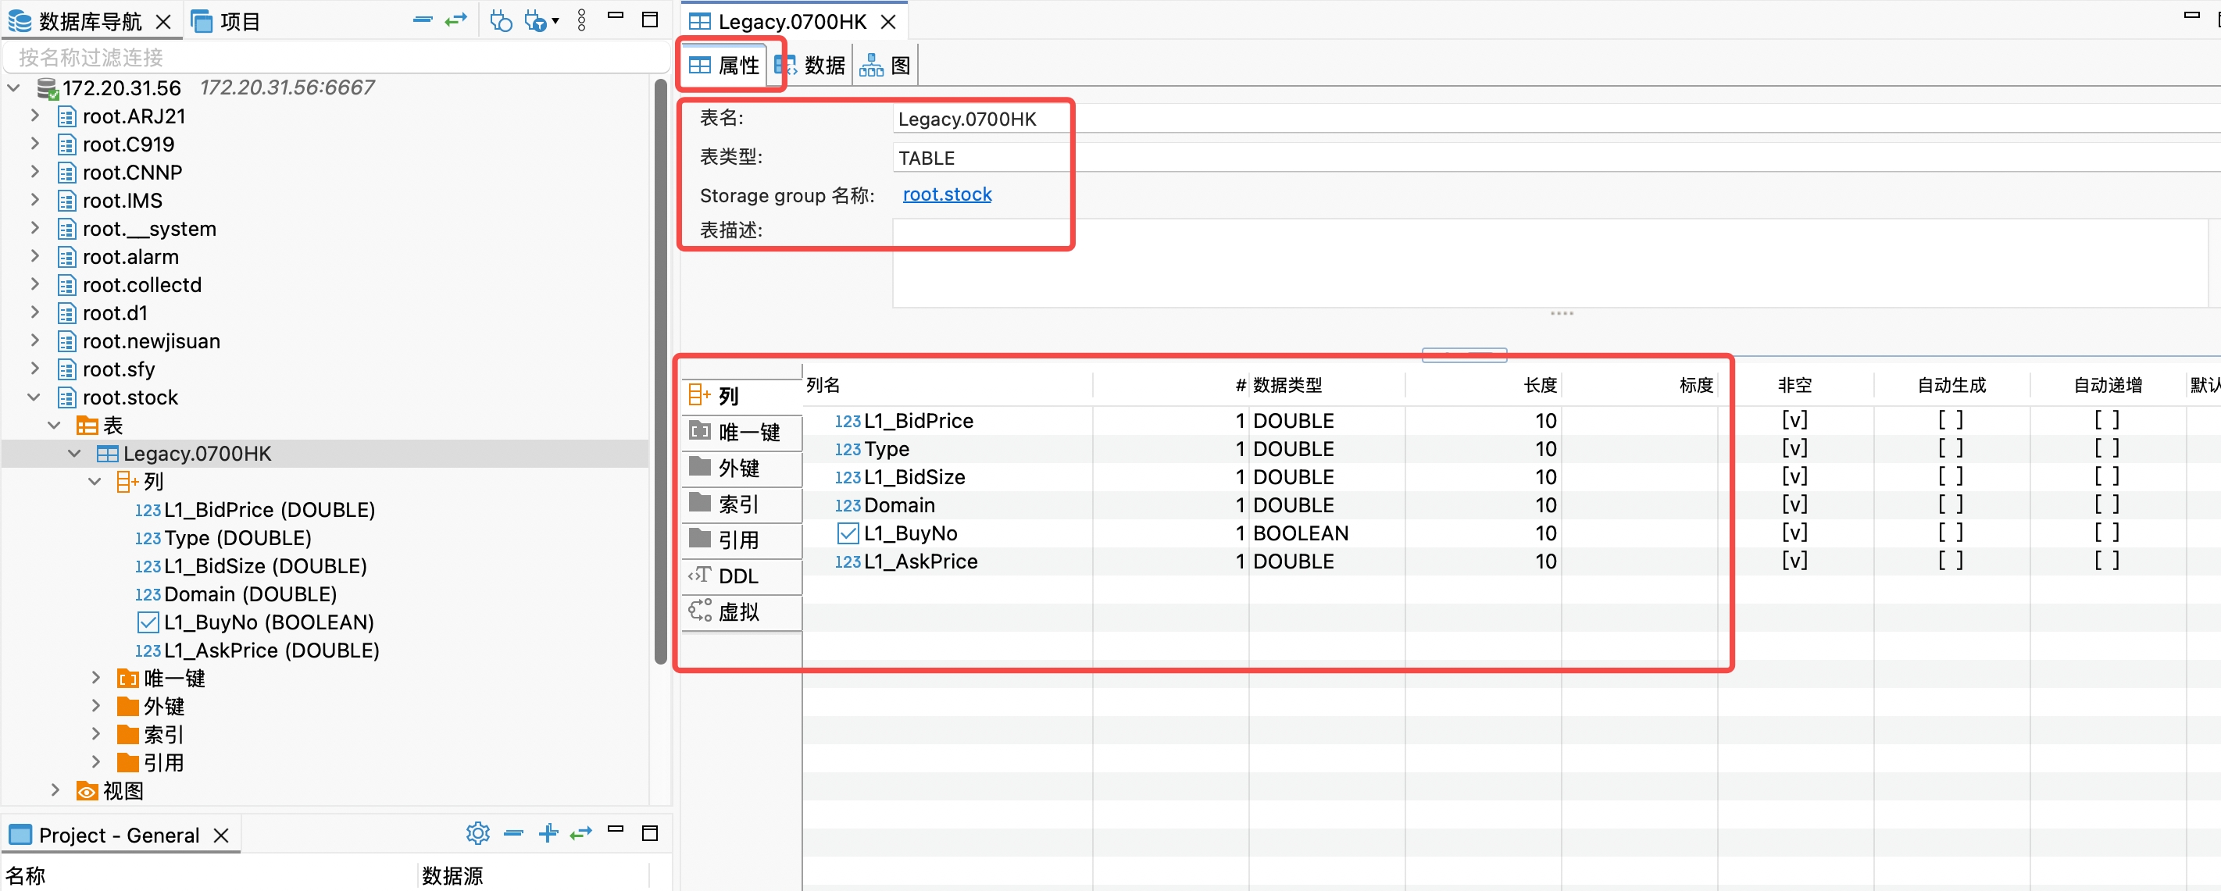Viewport: 2221px width, 891px height.
Task: Collapse the root.stock tree node
Action: (34, 397)
